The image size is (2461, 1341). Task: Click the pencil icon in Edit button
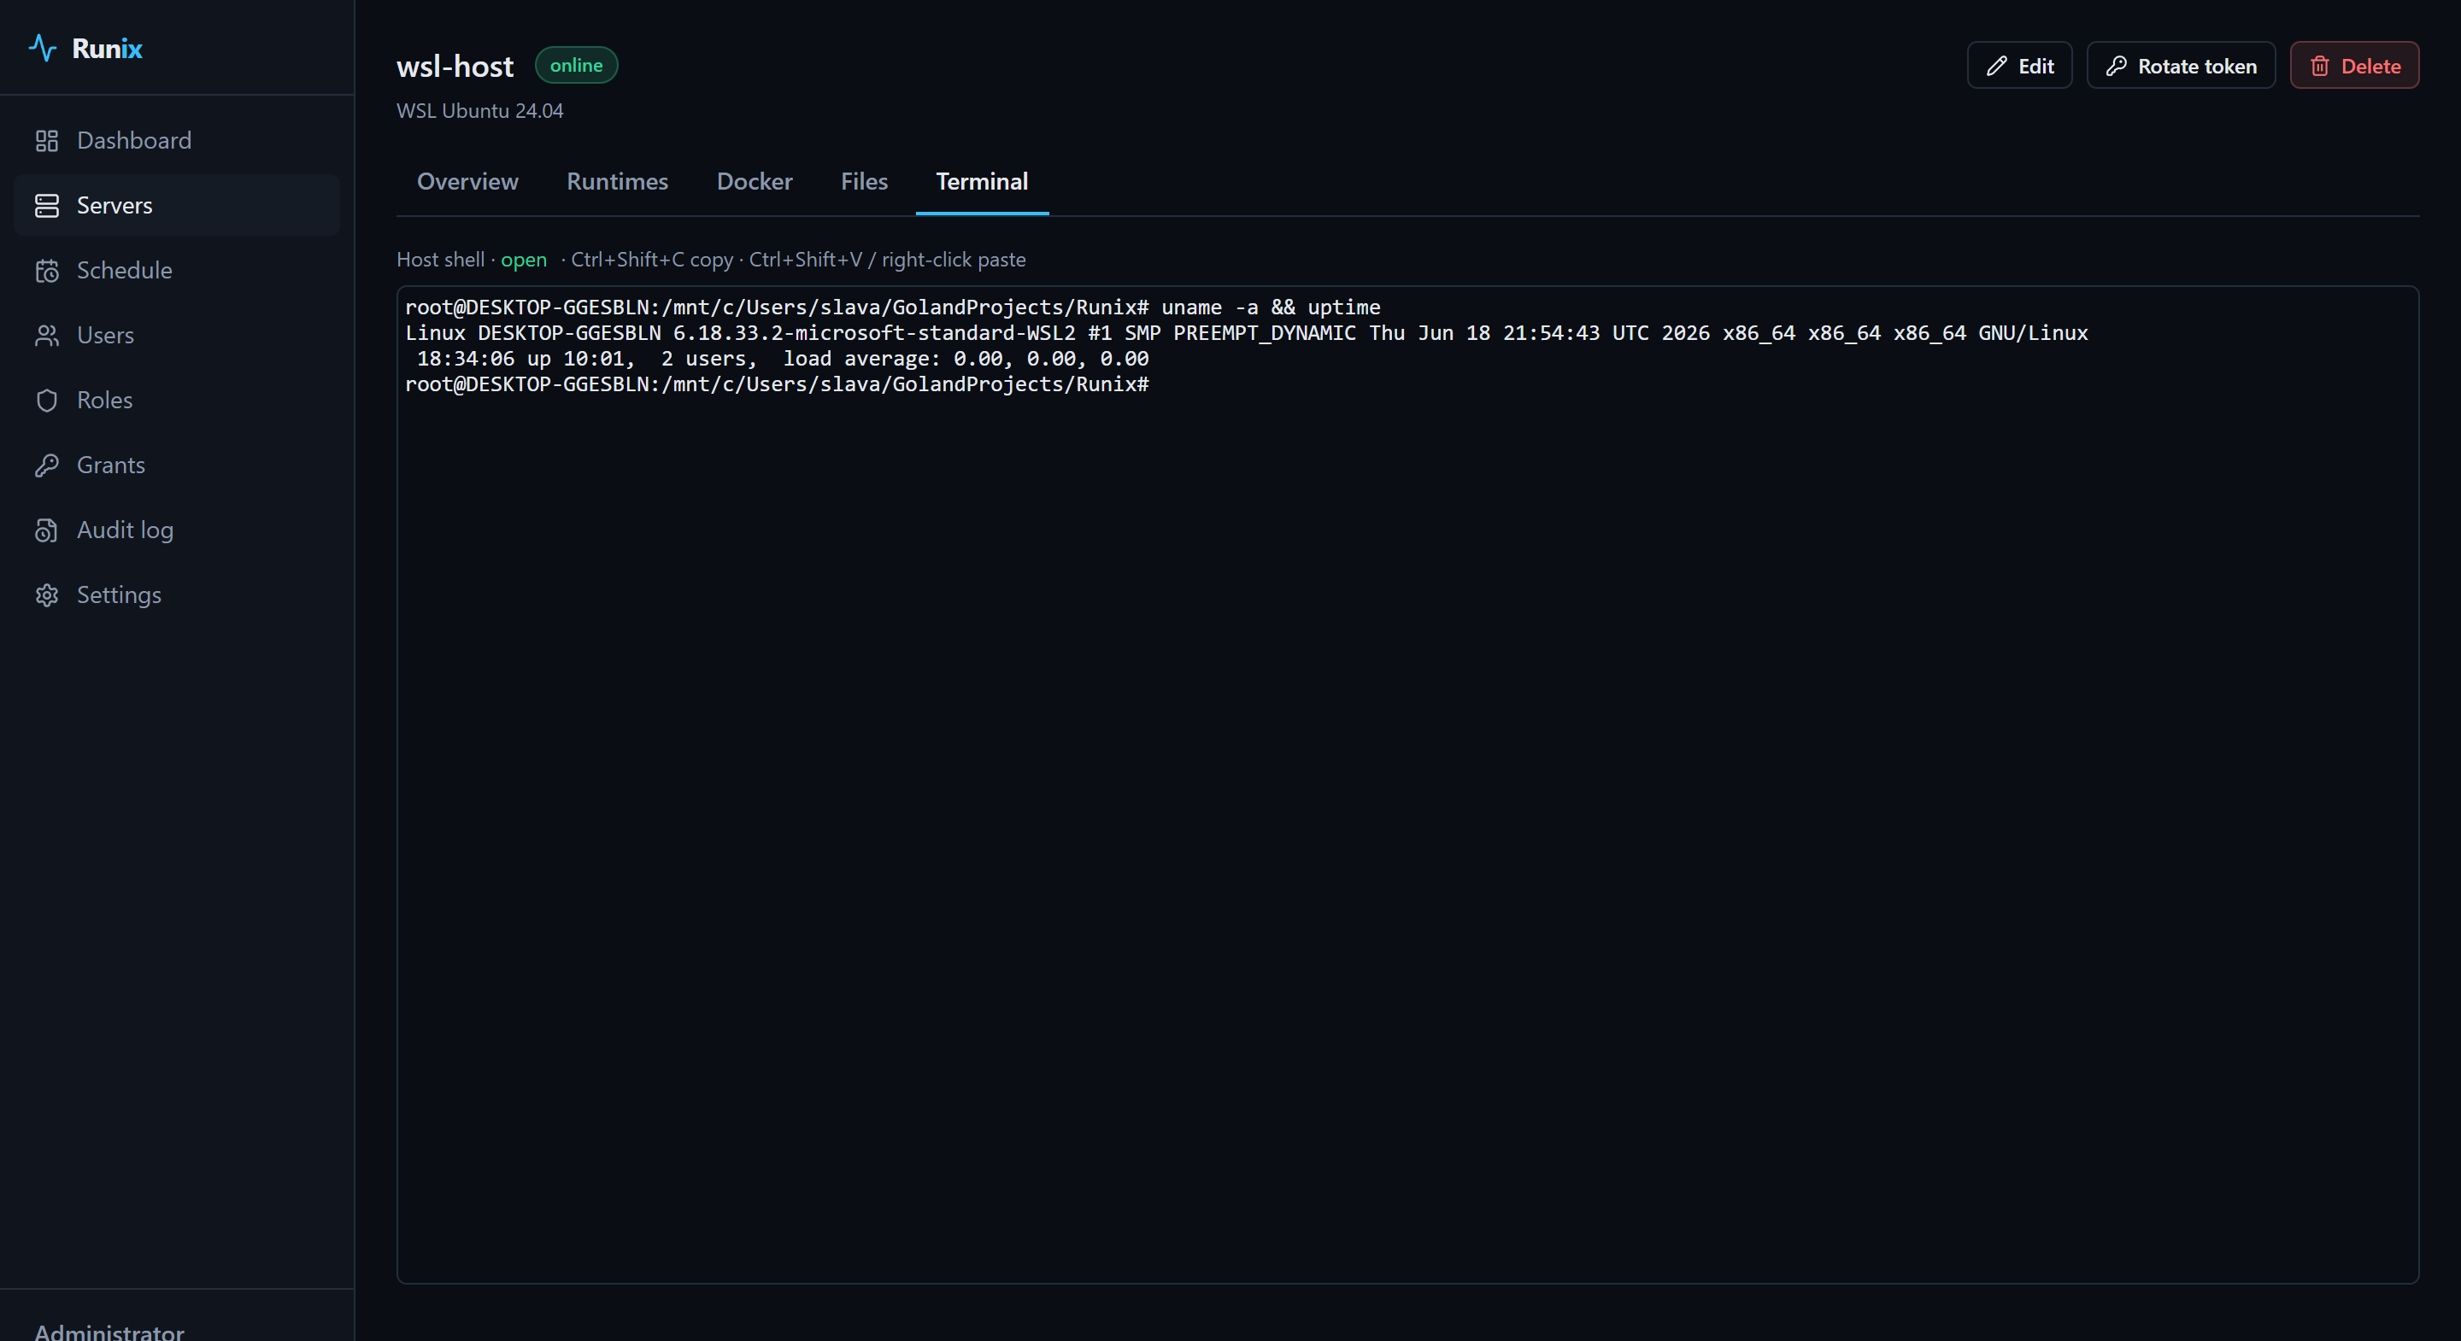[x=1997, y=66]
